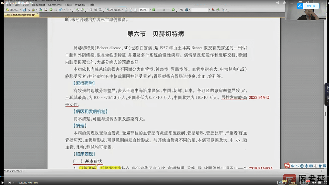Viewport: 329px width, 185px height.
Task: Click the Zoom In tool
Action: pos(113,10)
